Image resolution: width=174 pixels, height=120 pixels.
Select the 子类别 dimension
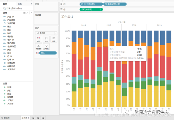[x=10, y=37]
